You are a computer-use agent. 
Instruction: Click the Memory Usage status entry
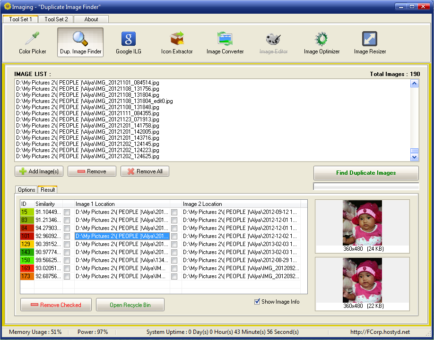35,332
